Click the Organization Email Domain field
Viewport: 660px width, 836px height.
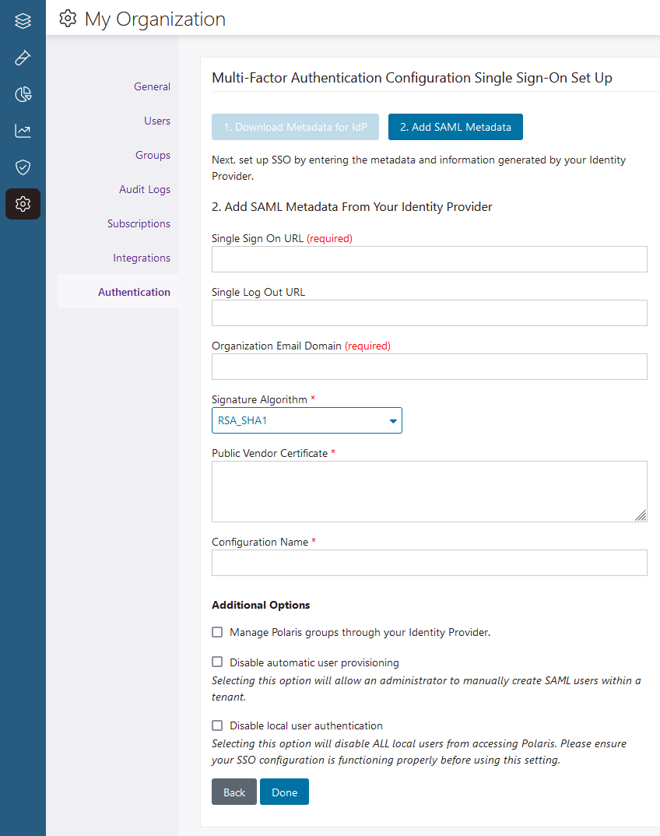tap(429, 367)
